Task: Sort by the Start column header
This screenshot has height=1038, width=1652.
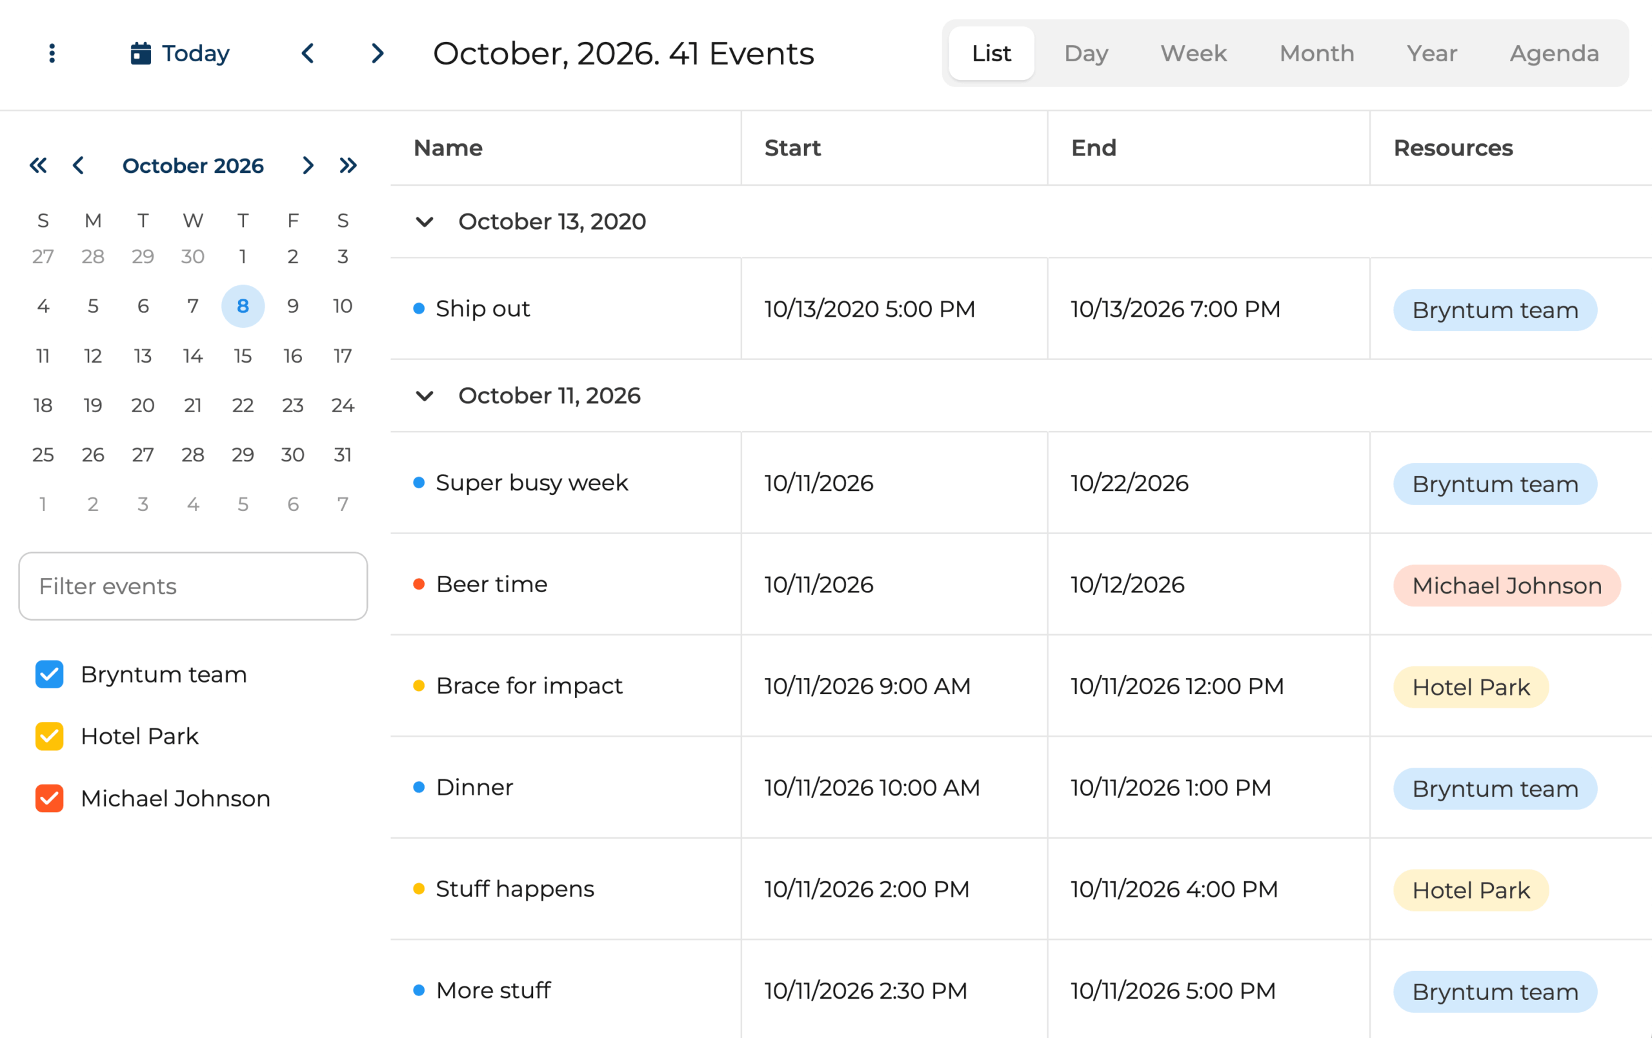Action: (x=792, y=148)
